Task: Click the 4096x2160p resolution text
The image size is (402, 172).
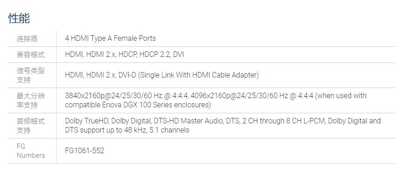Action: 252,96
